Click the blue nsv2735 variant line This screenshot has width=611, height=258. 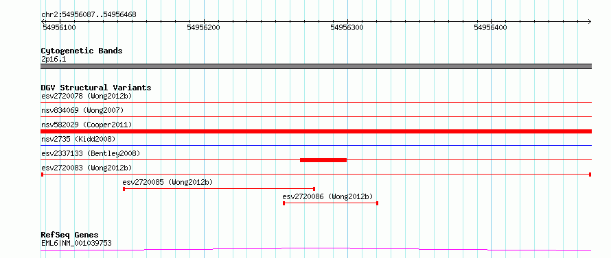316,145
